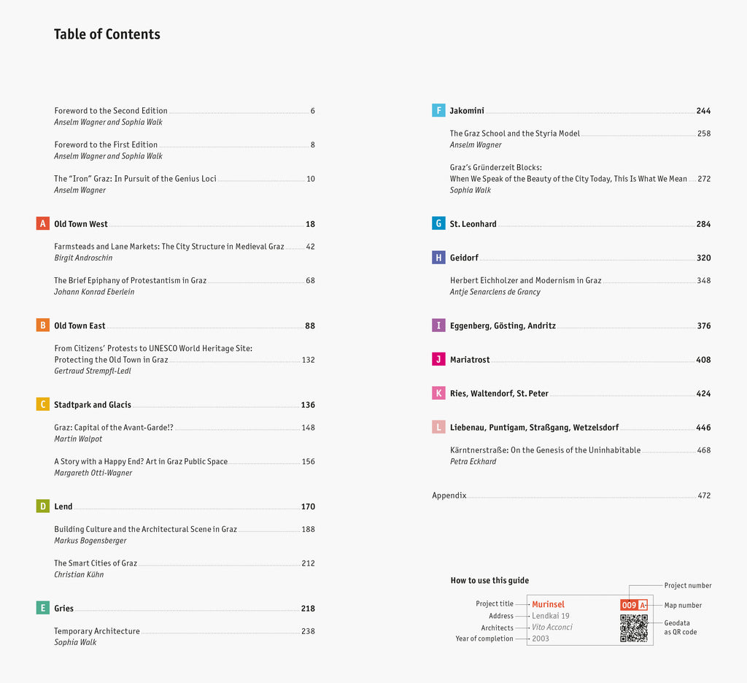Click the pink L section icon
The height and width of the screenshot is (683, 747).
[x=438, y=427]
